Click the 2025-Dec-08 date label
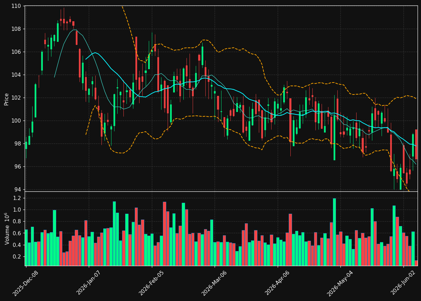The image size is (421, 301). pyautogui.click(x=25, y=283)
